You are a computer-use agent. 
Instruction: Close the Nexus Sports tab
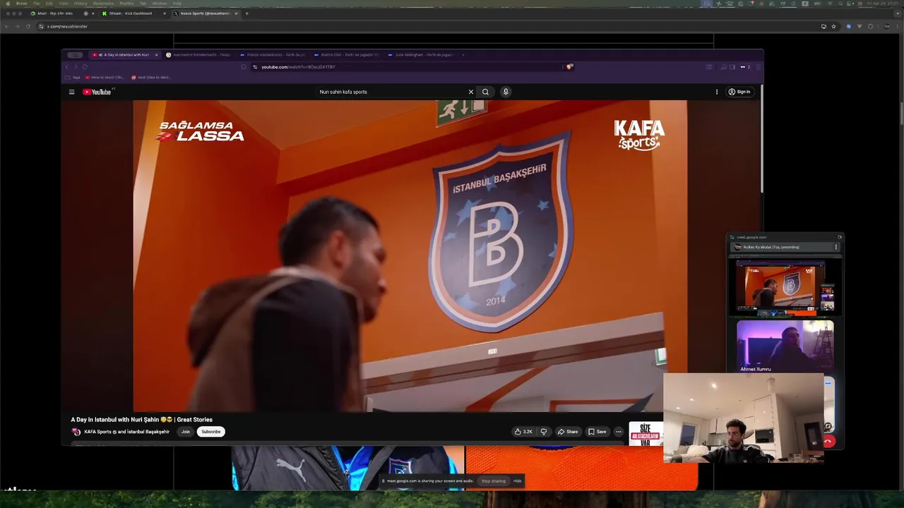237,13
